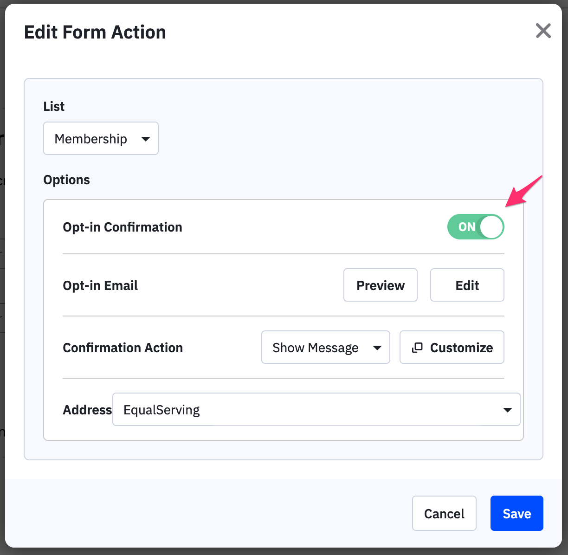The image size is (568, 555).
Task: Customize the confirmation message
Action: coord(452,347)
